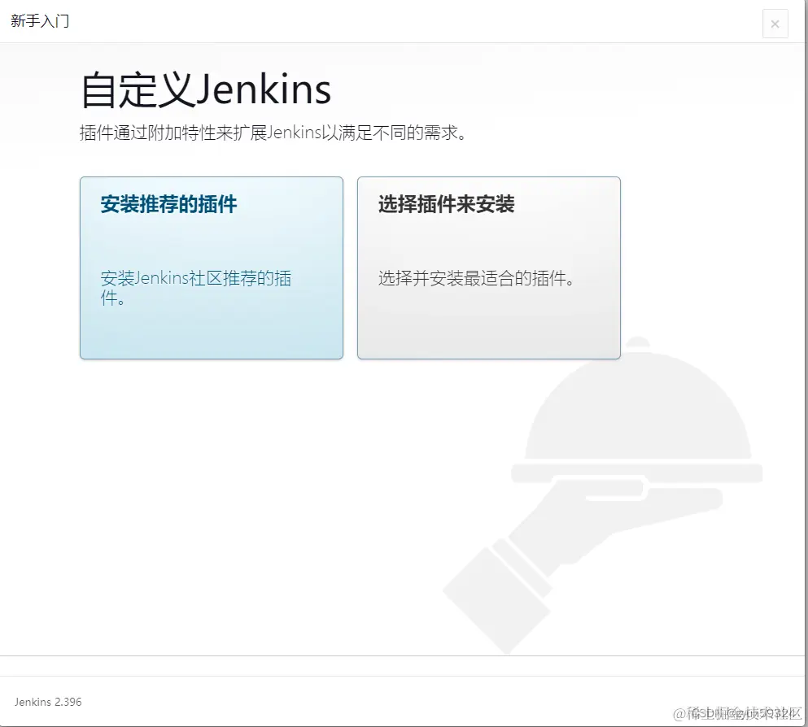Click the 自定义Jenkins page heading
Viewport: 808px width, 727px height.
coord(203,89)
